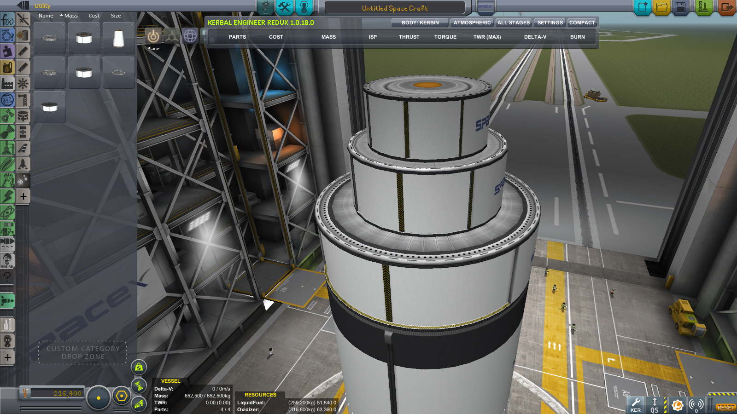Select the circuit tech-level filter icon

(x=7, y=100)
